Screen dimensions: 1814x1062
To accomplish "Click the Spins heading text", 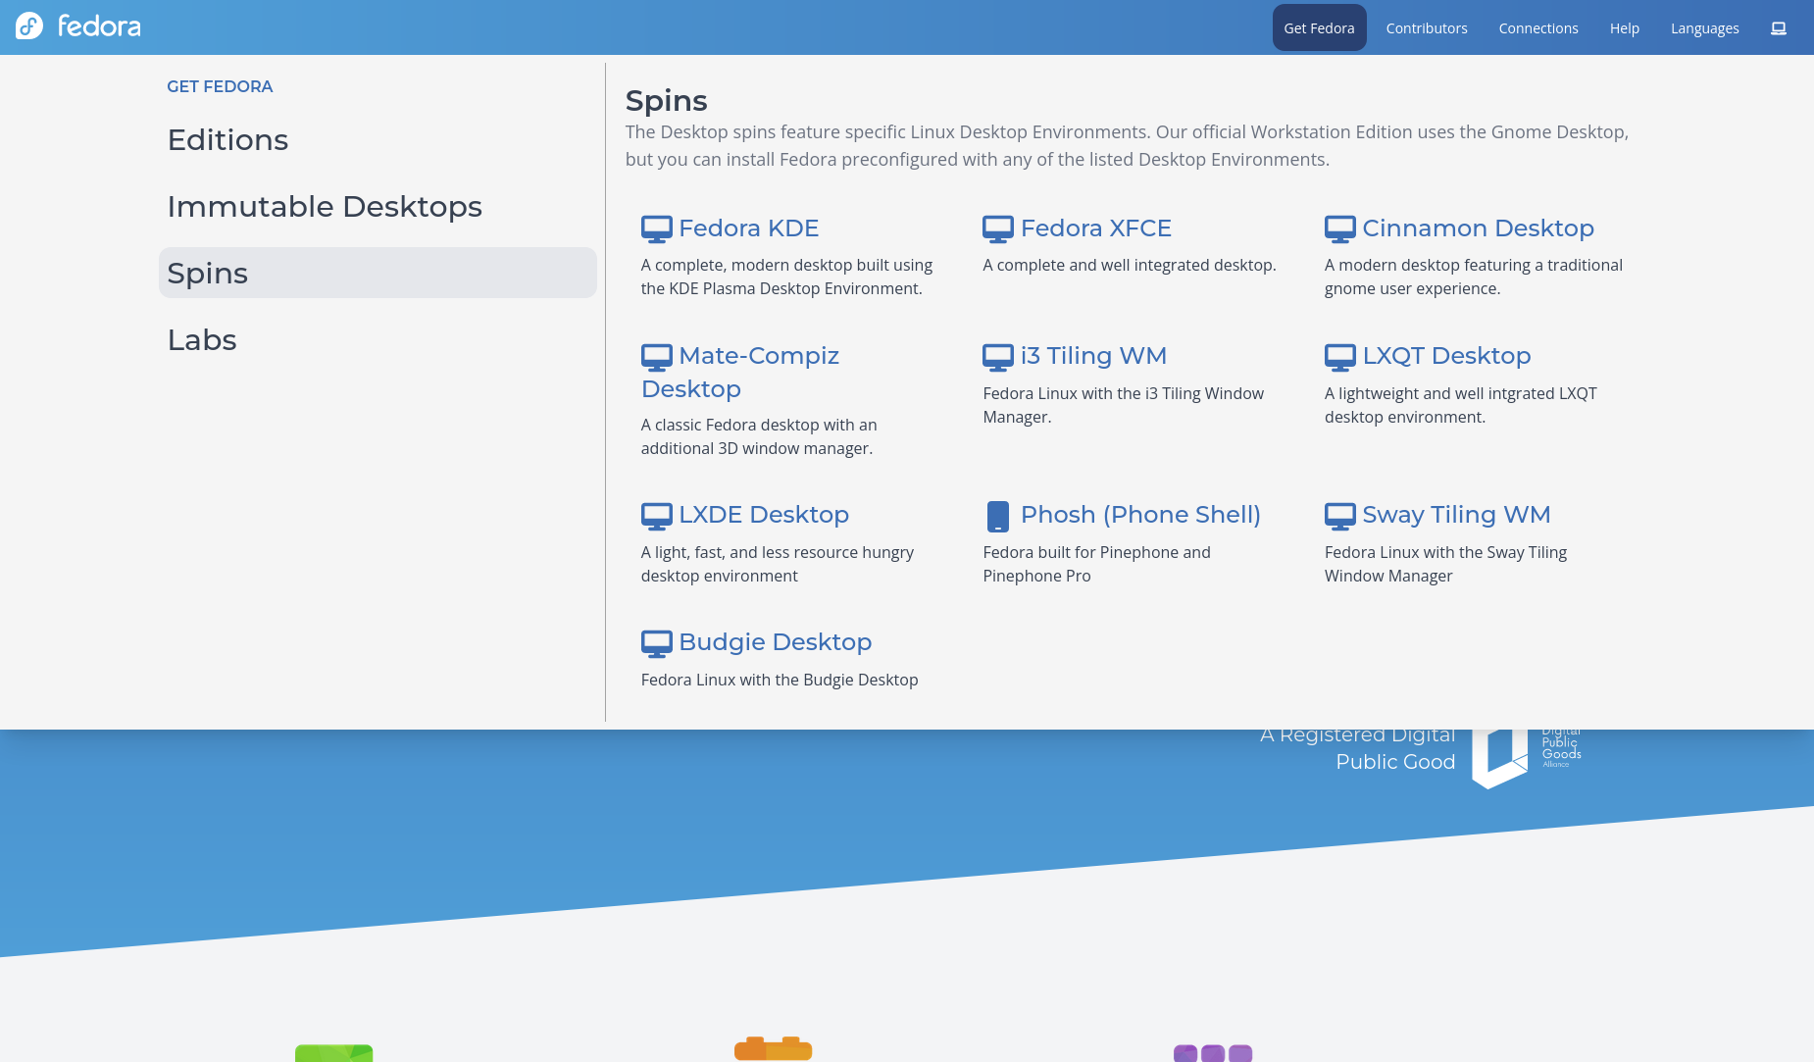I will tap(666, 101).
